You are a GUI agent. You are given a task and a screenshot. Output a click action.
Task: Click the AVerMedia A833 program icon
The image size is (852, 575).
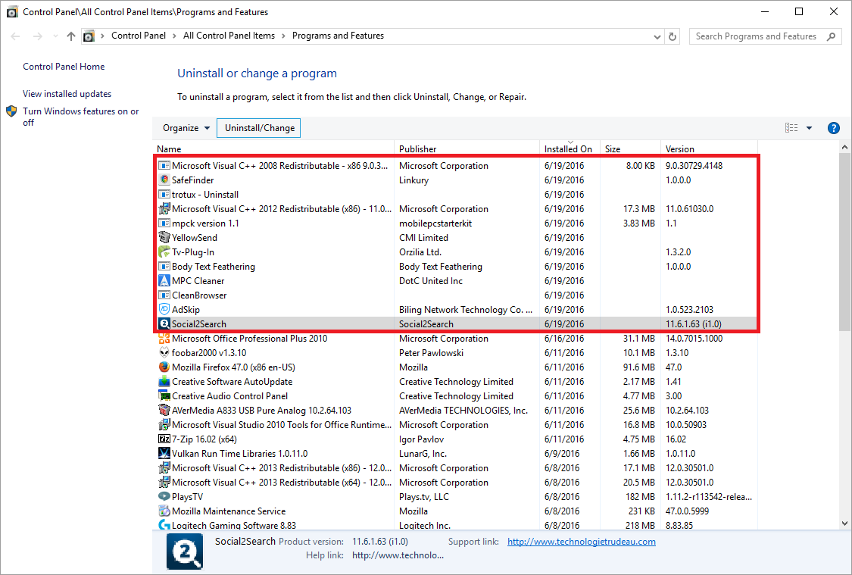click(x=164, y=411)
